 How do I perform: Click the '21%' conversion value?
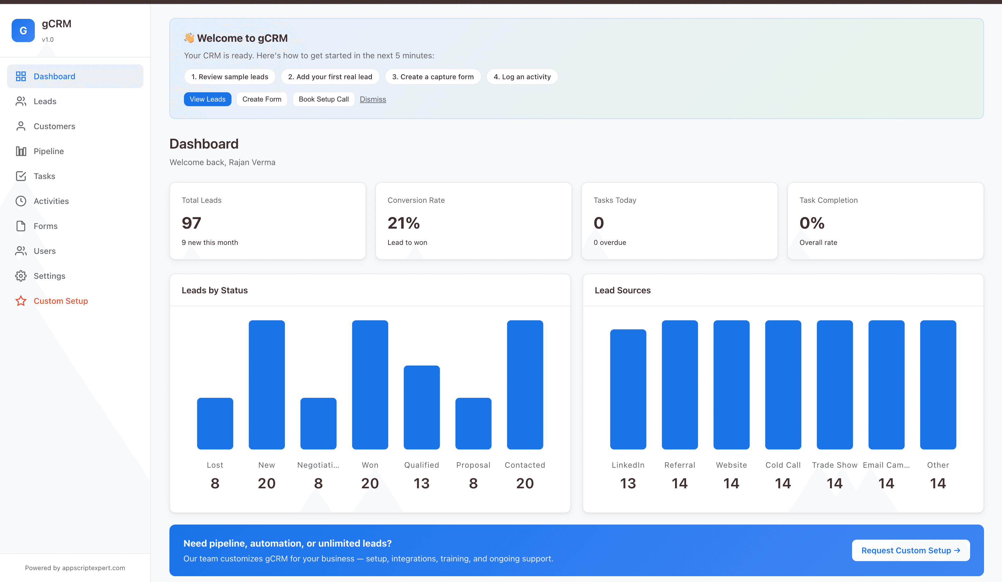pyautogui.click(x=404, y=223)
